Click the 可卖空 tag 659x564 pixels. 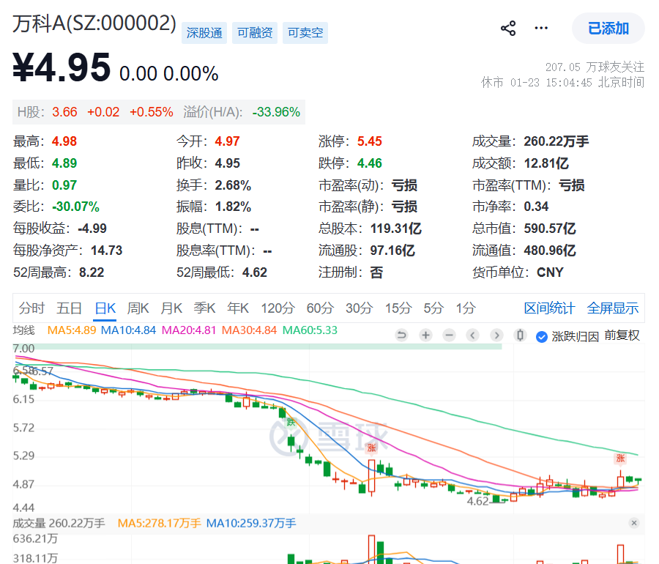pos(305,33)
